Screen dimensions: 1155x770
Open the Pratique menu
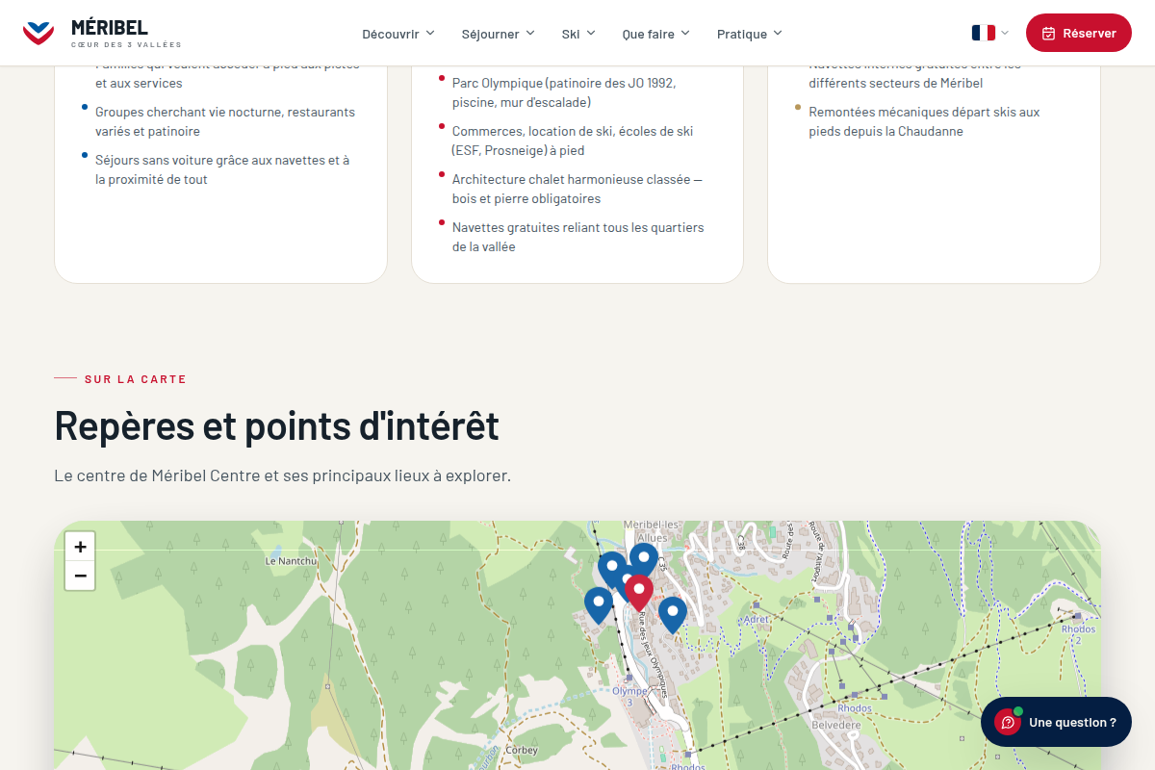[x=750, y=34]
